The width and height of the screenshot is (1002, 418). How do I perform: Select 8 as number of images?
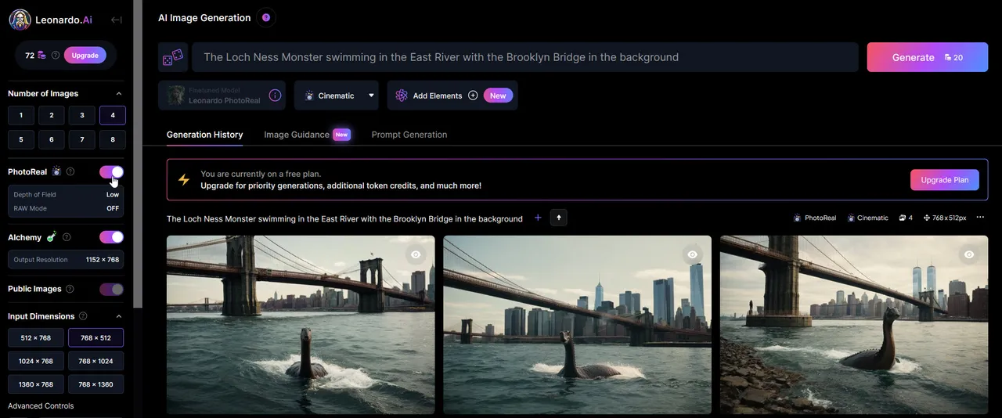113,139
